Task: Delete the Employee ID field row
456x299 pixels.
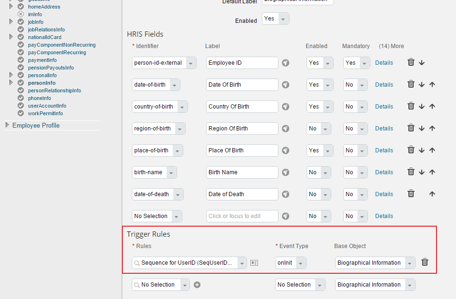Action: [411, 62]
